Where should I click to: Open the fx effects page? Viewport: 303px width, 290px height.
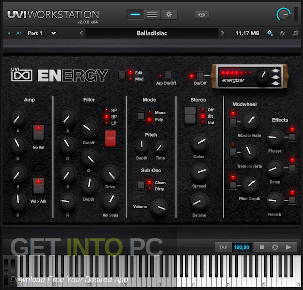point(282,33)
